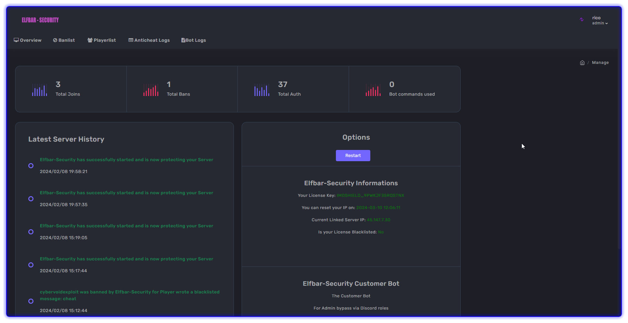
Task: Click the home breadcrumb icon
Action: (582, 62)
